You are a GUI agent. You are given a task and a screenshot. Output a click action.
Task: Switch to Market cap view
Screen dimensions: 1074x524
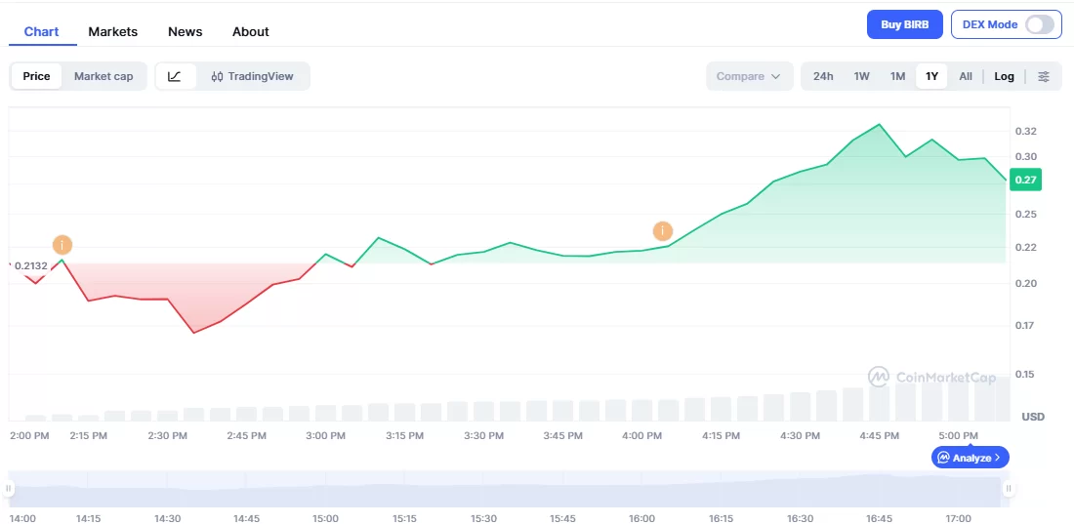click(x=103, y=76)
